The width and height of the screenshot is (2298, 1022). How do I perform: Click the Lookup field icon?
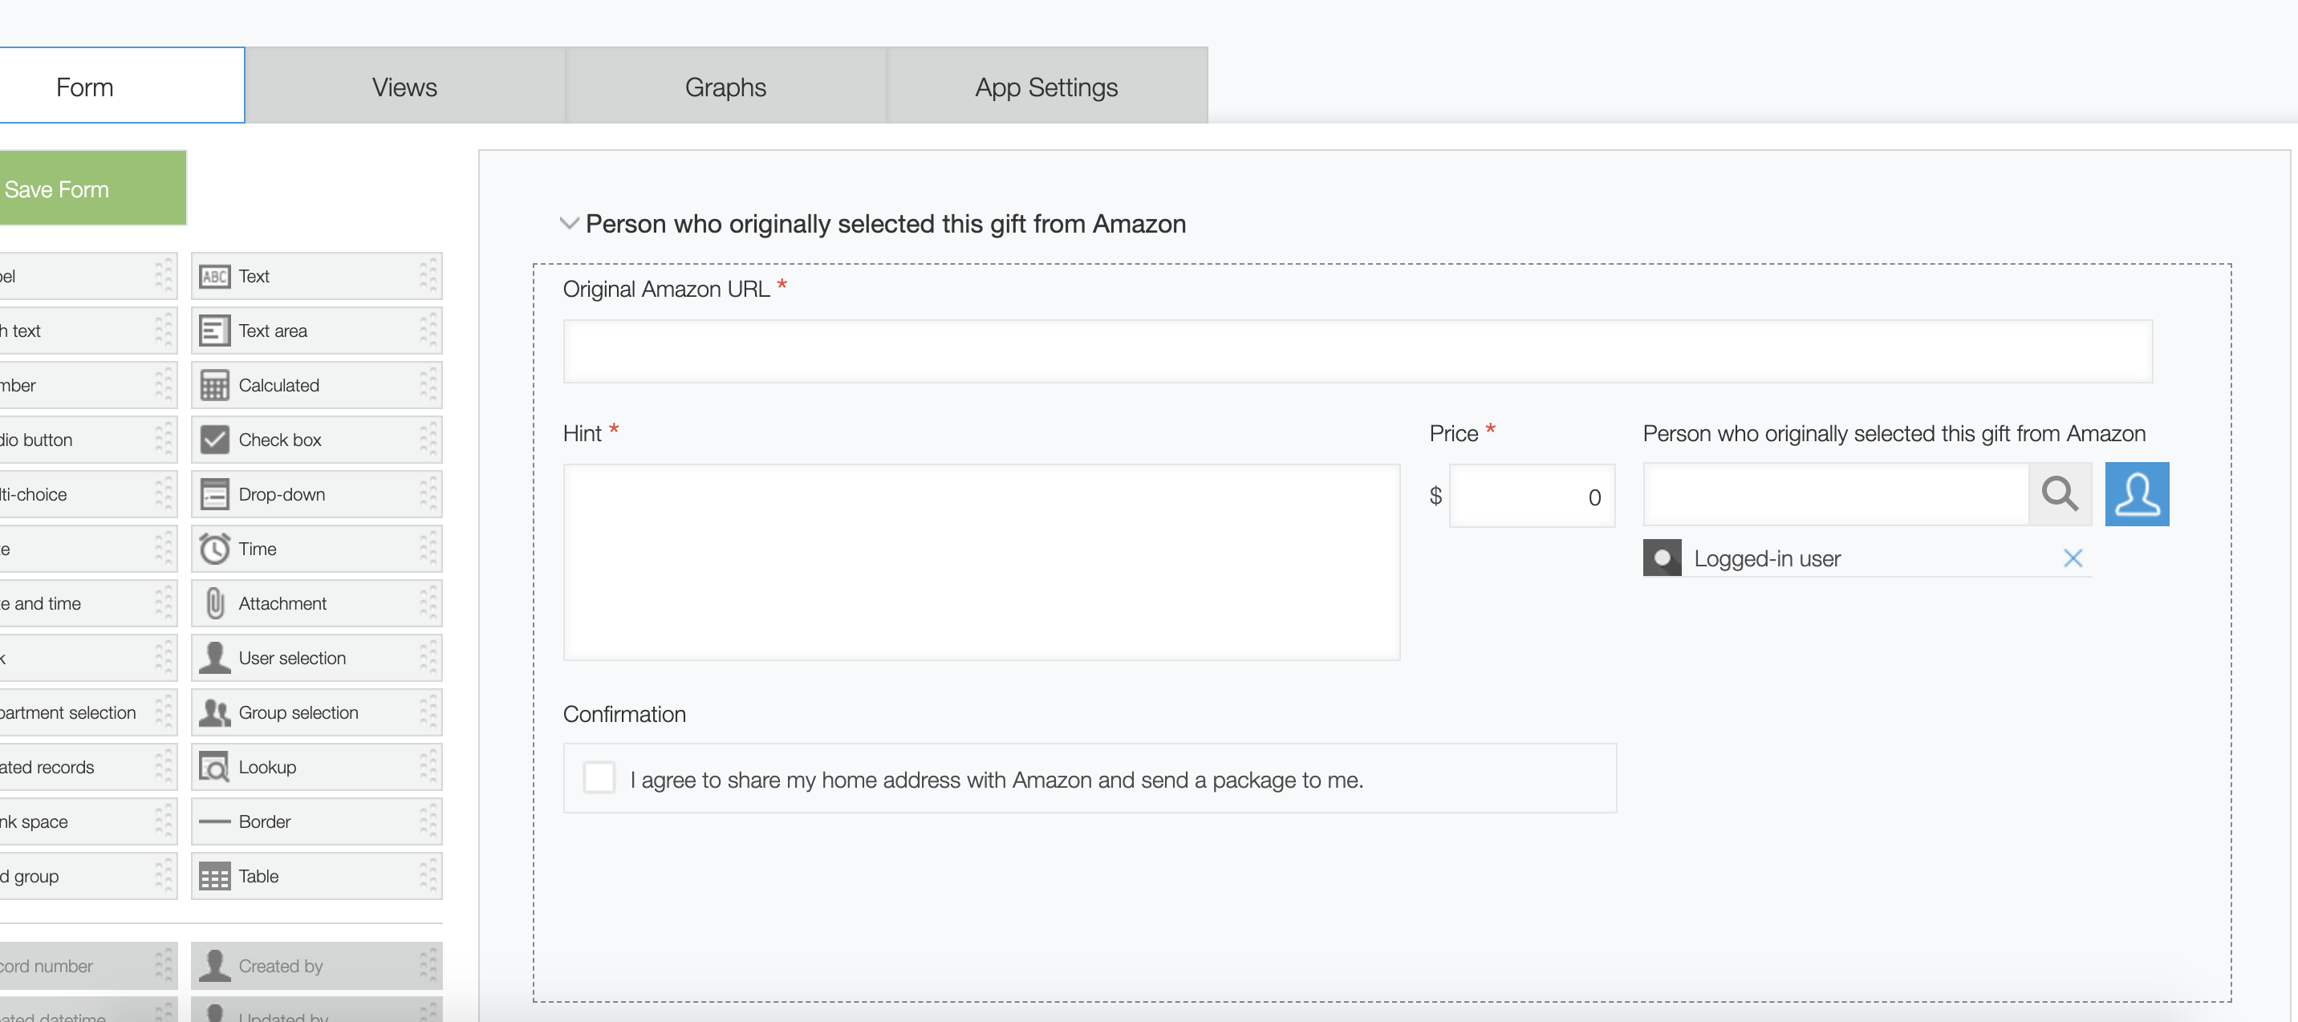tap(214, 767)
